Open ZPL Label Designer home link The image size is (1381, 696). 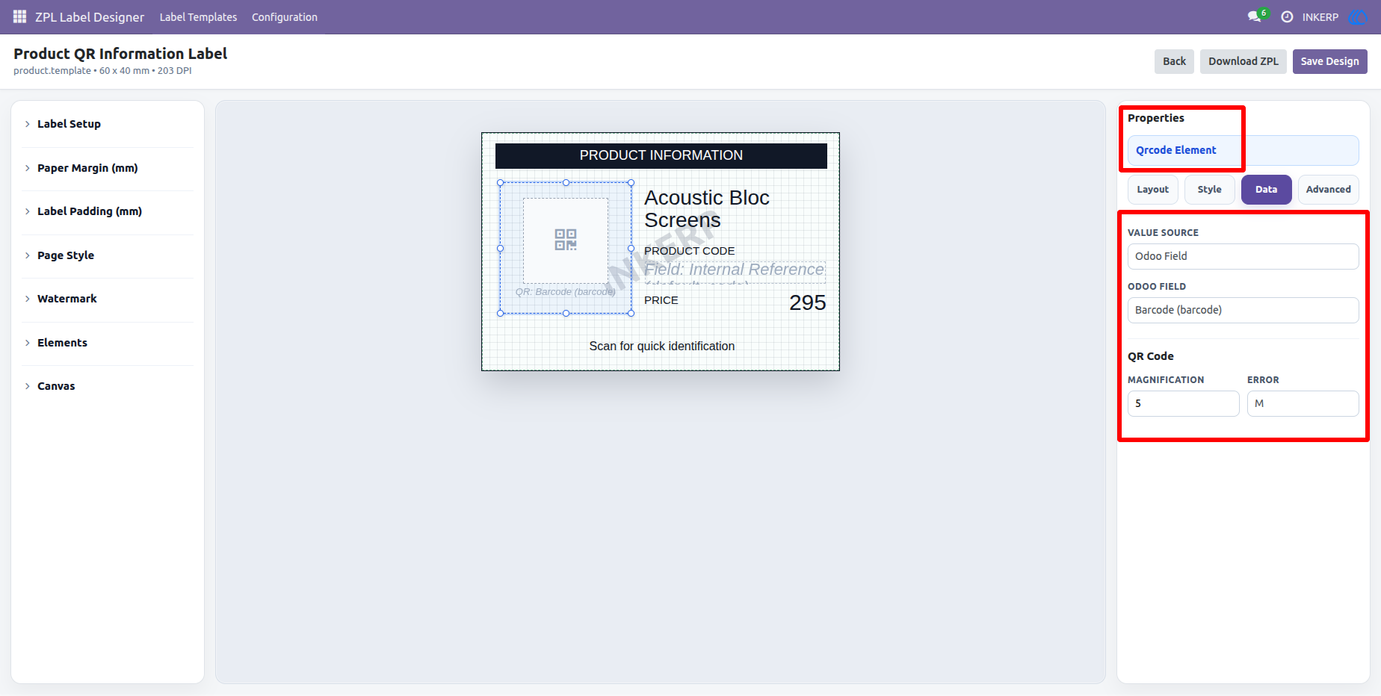pyautogui.click(x=90, y=17)
